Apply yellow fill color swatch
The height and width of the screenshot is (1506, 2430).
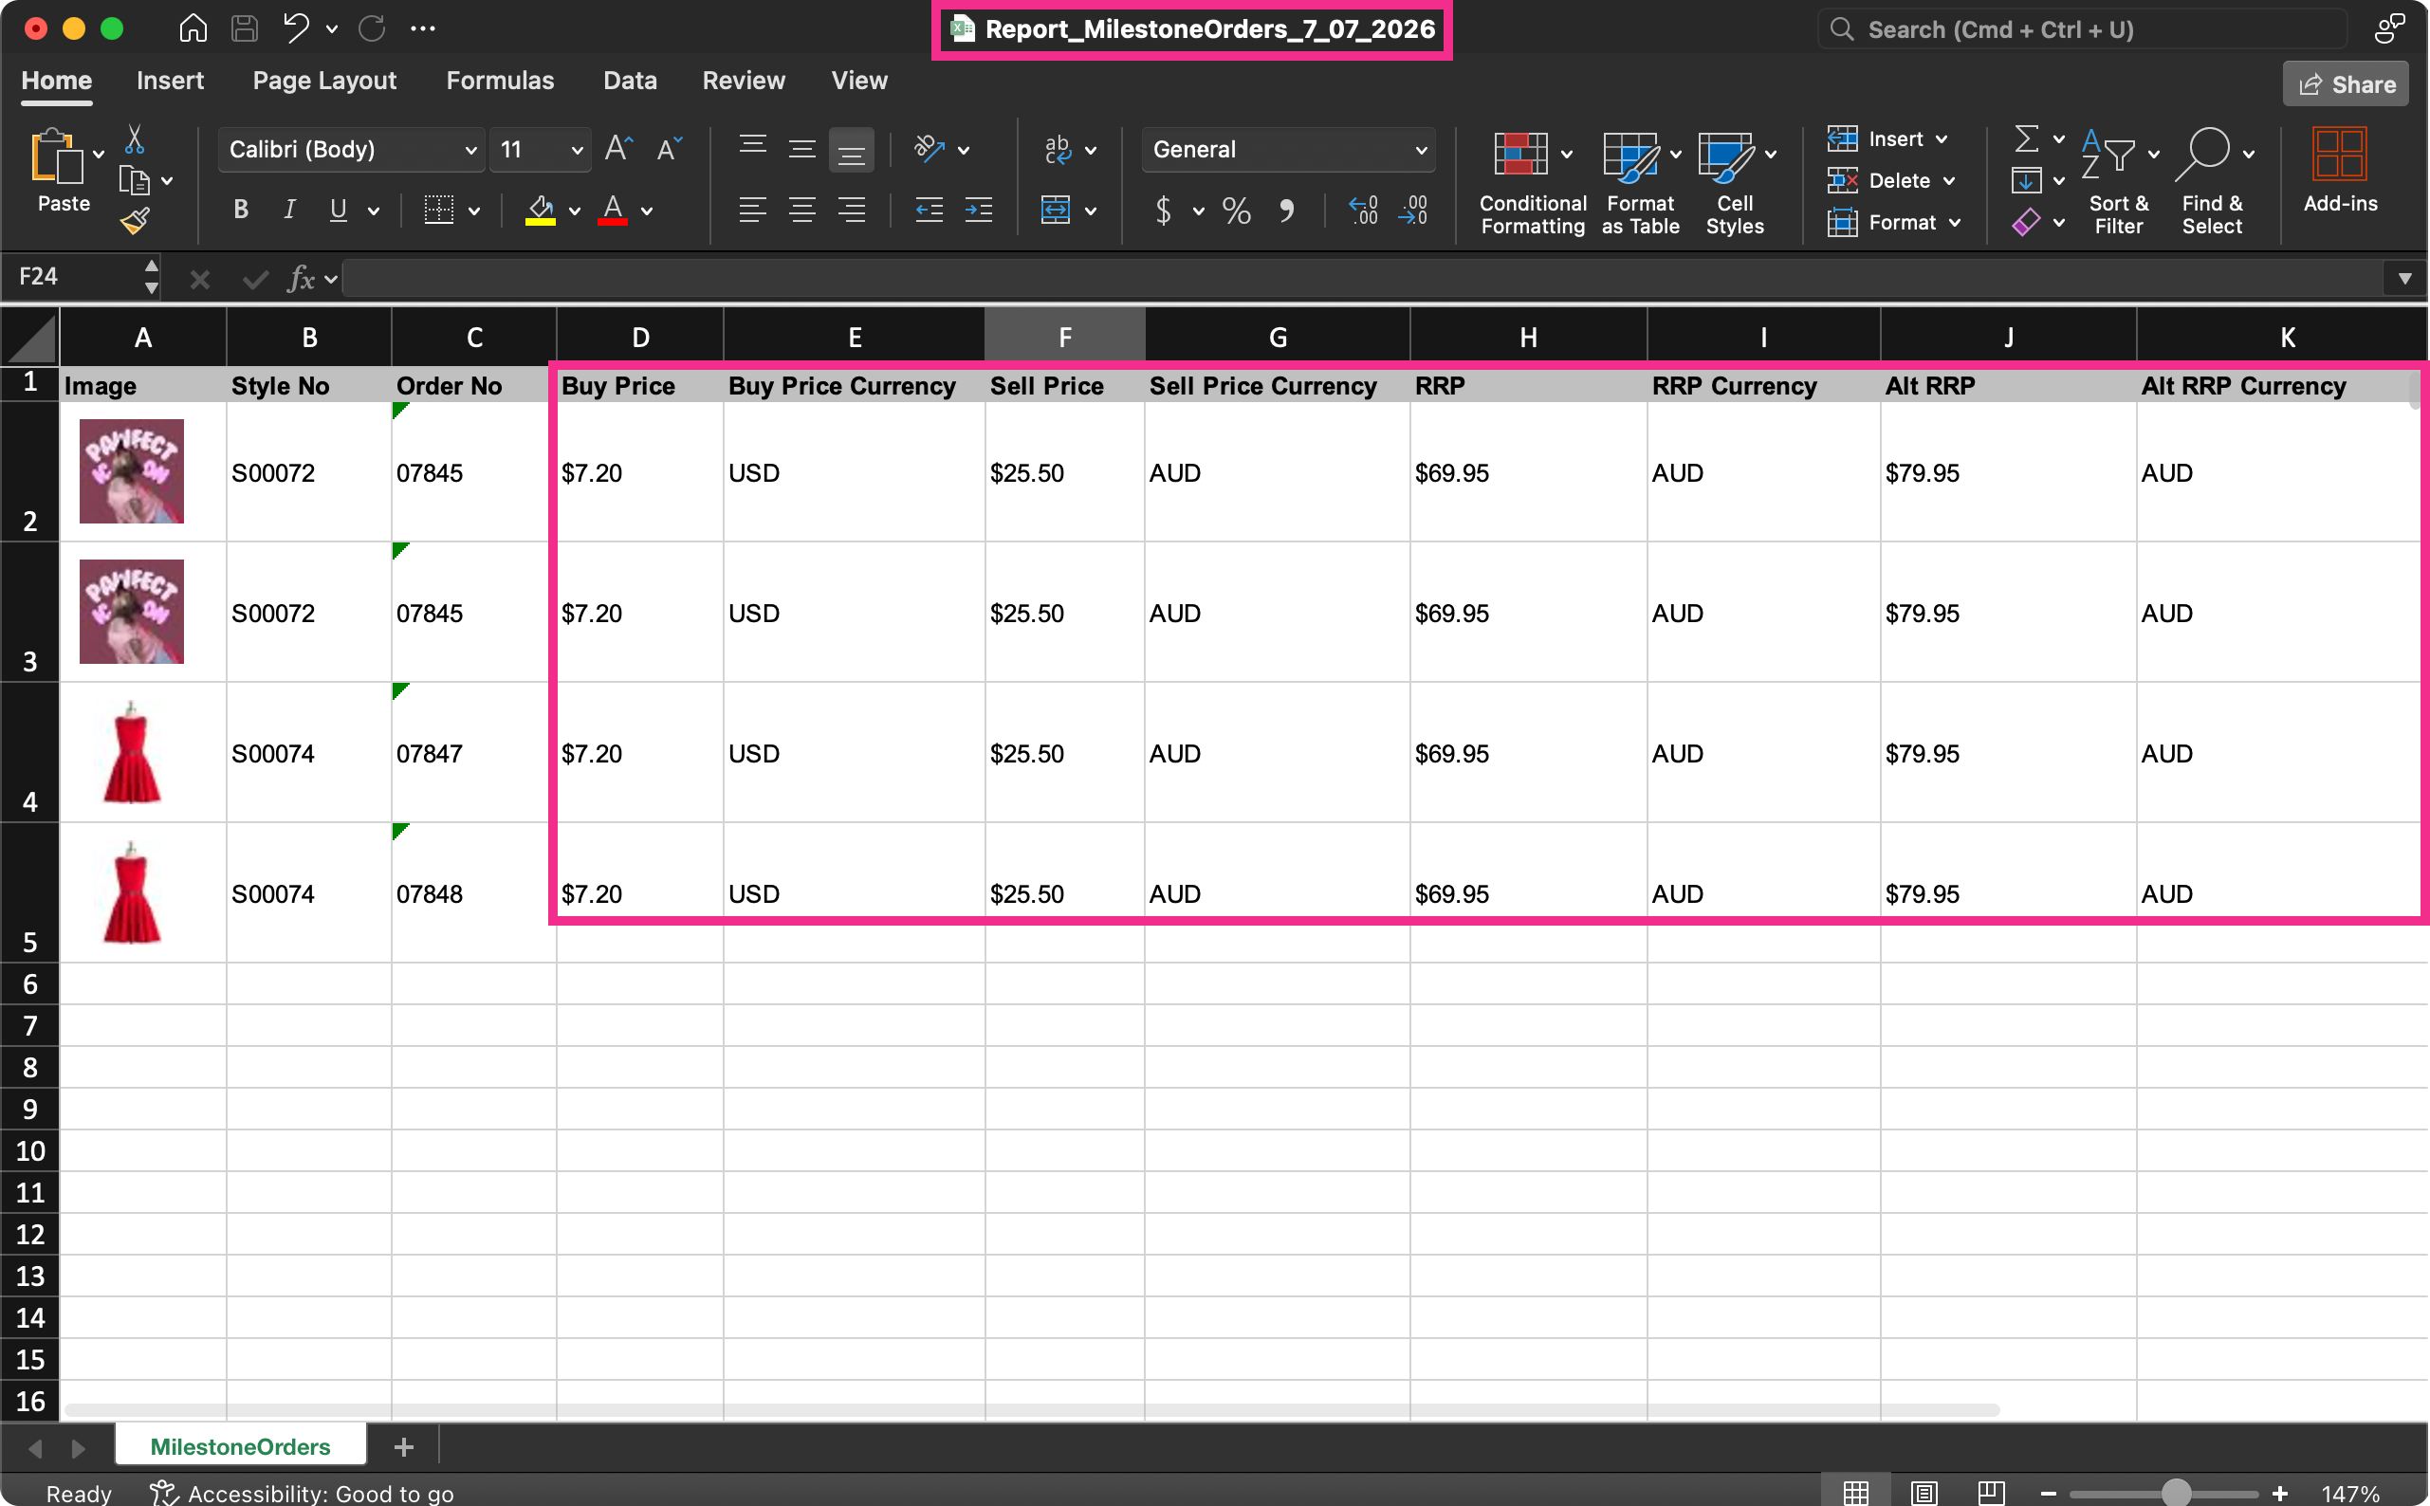(540, 211)
